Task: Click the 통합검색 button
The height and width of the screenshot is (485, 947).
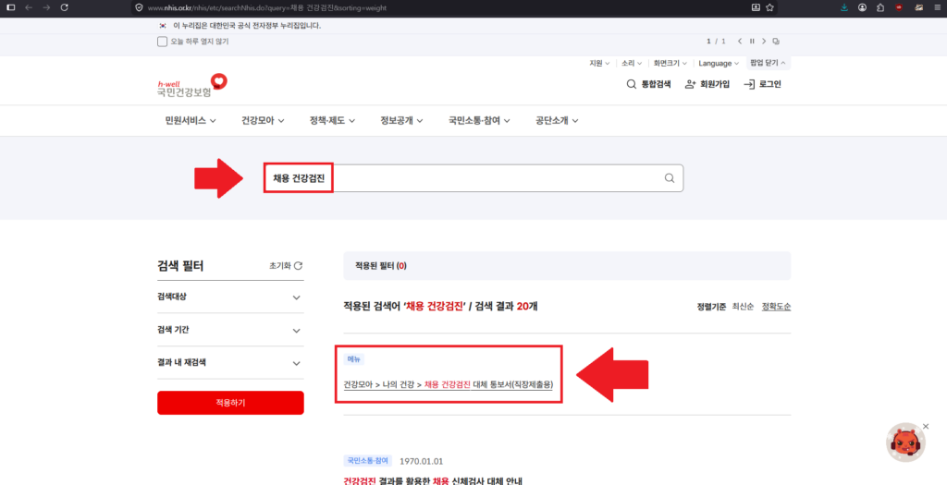Action: (x=648, y=84)
